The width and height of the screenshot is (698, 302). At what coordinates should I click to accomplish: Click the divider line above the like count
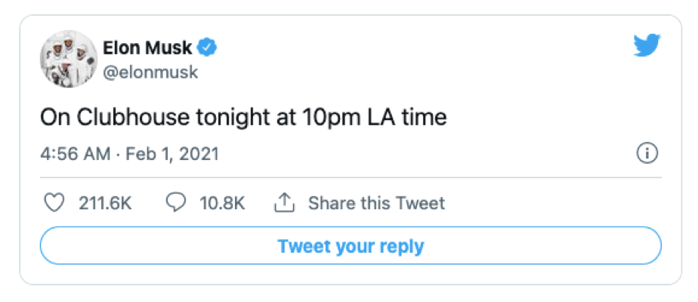(351, 178)
